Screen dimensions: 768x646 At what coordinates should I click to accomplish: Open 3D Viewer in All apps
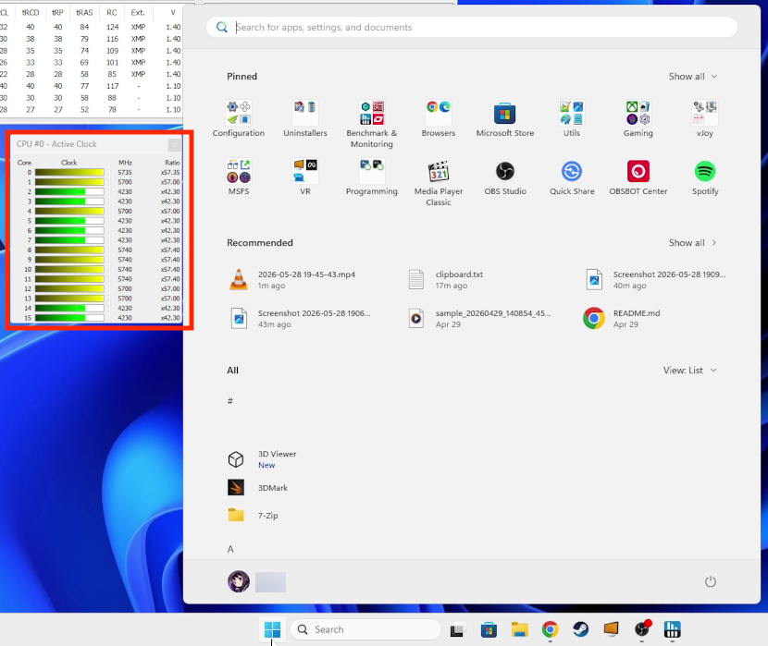pos(262,459)
